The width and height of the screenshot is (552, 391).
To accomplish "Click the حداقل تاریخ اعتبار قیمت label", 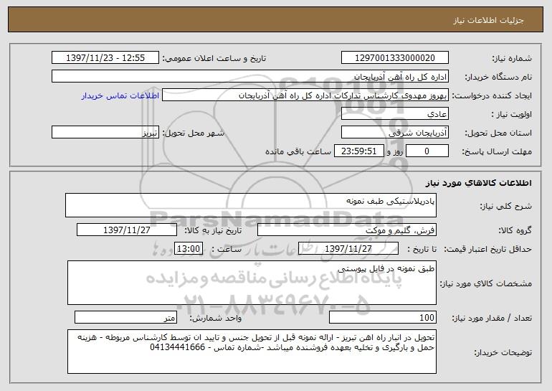I will point(487,250).
